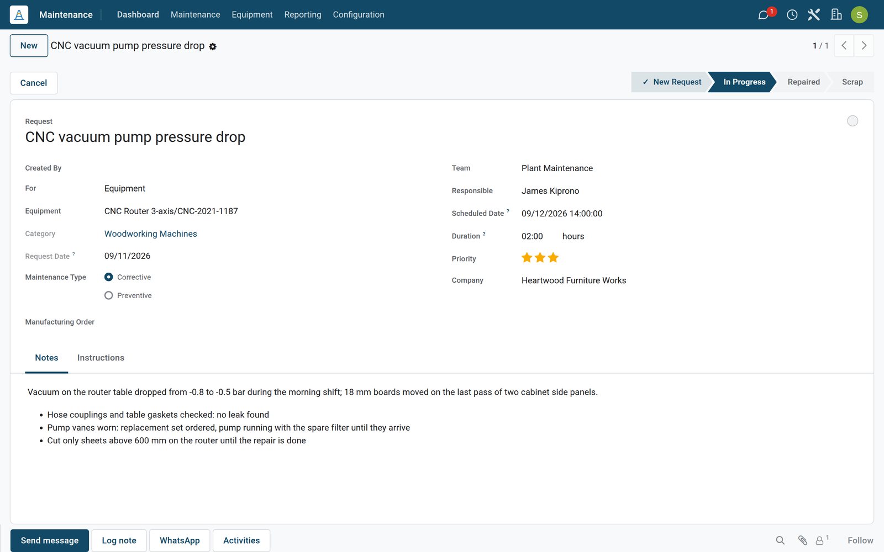Viewport: 884px width, 552px height.
Task: Click Send message button
Action: 50,540
